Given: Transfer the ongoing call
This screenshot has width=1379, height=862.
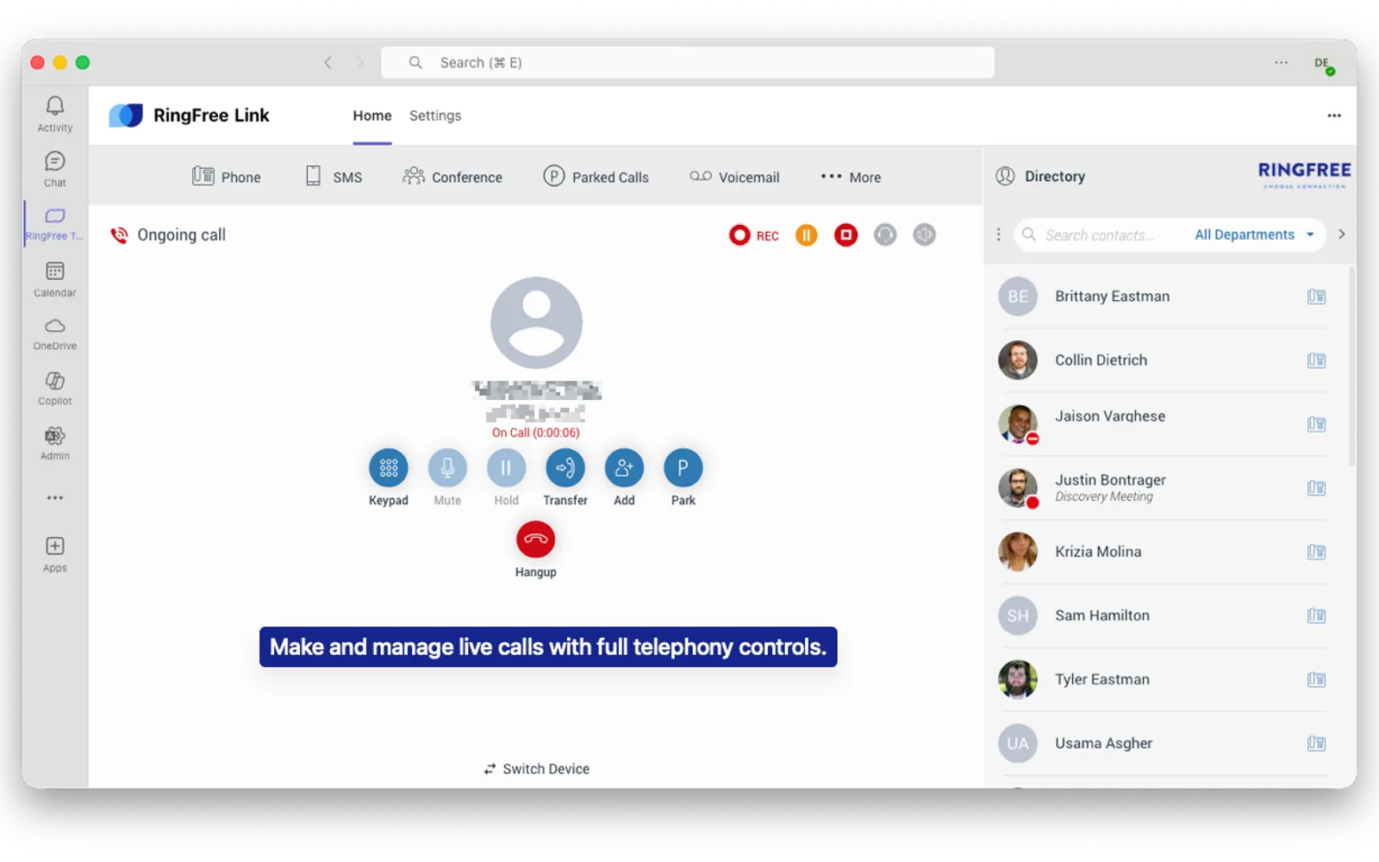Looking at the screenshot, I should pyautogui.click(x=565, y=468).
